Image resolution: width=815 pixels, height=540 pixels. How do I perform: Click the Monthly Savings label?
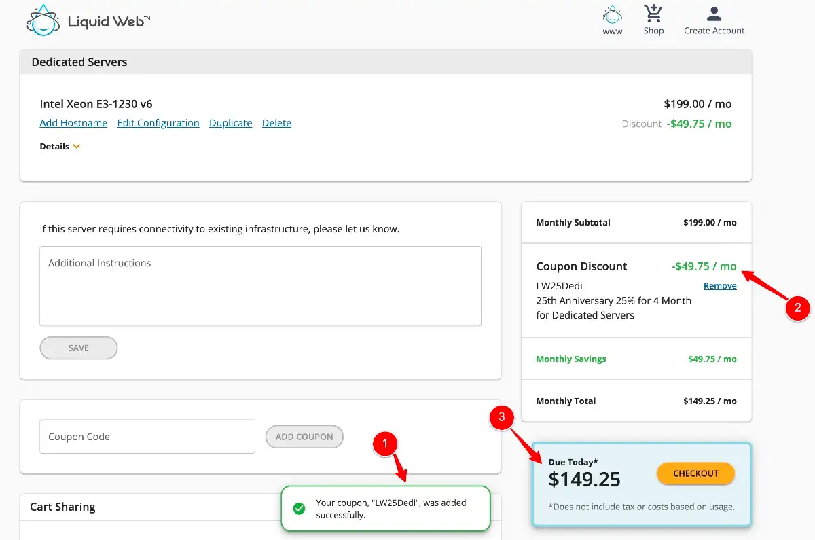point(571,359)
